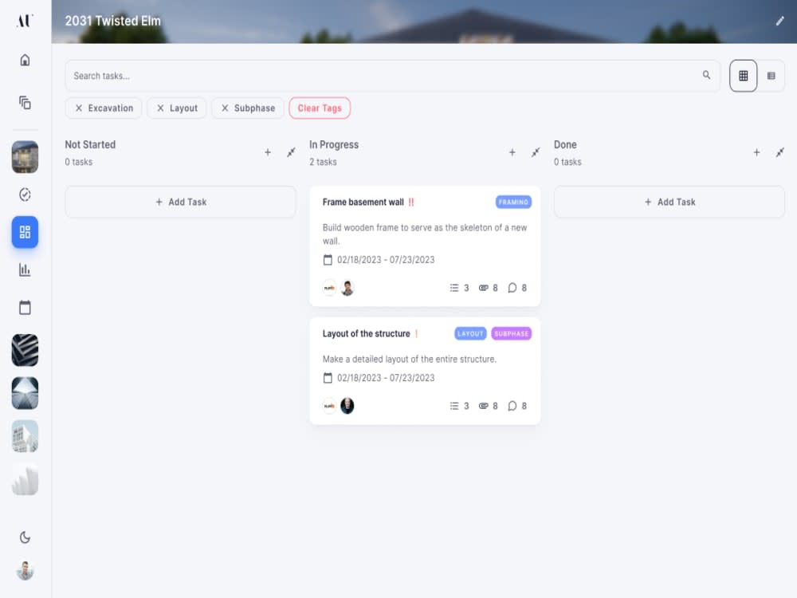Click assignee photo on Layout of the structure card

tap(347, 406)
